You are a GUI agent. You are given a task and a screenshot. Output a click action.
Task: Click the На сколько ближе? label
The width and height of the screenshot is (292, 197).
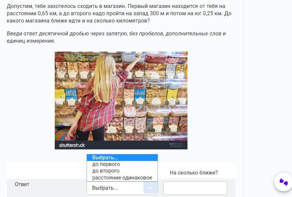(x=194, y=173)
